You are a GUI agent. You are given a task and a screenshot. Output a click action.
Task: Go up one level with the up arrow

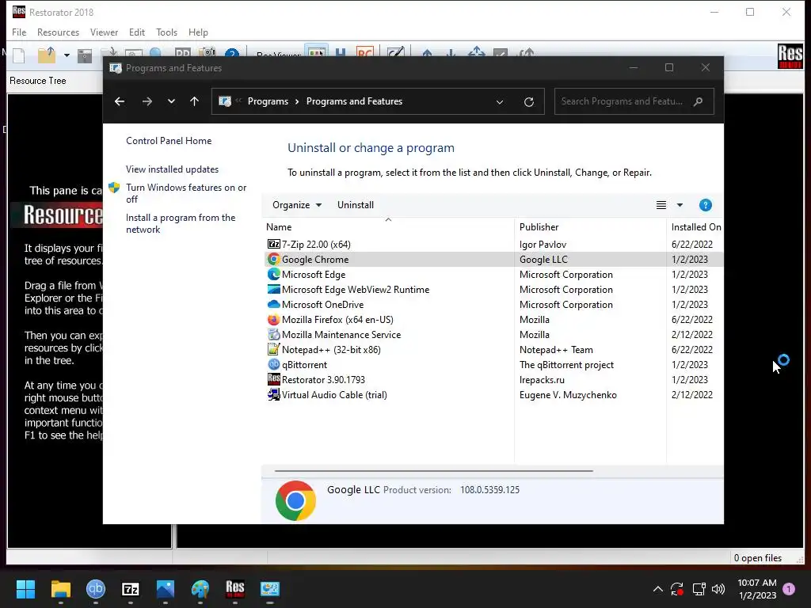tap(195, 101)
